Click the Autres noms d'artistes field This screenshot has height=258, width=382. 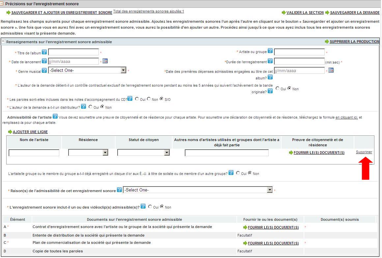pyautogui.click(x=227, y=153)
